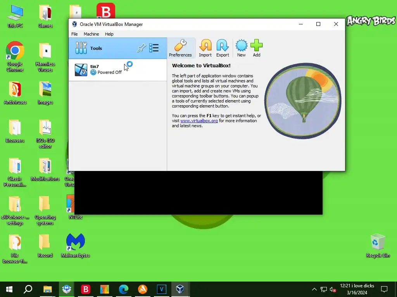This screenshot has width=397, height=297.
Task: Open This PC desktop icon
Action: [x=15, y=16]
